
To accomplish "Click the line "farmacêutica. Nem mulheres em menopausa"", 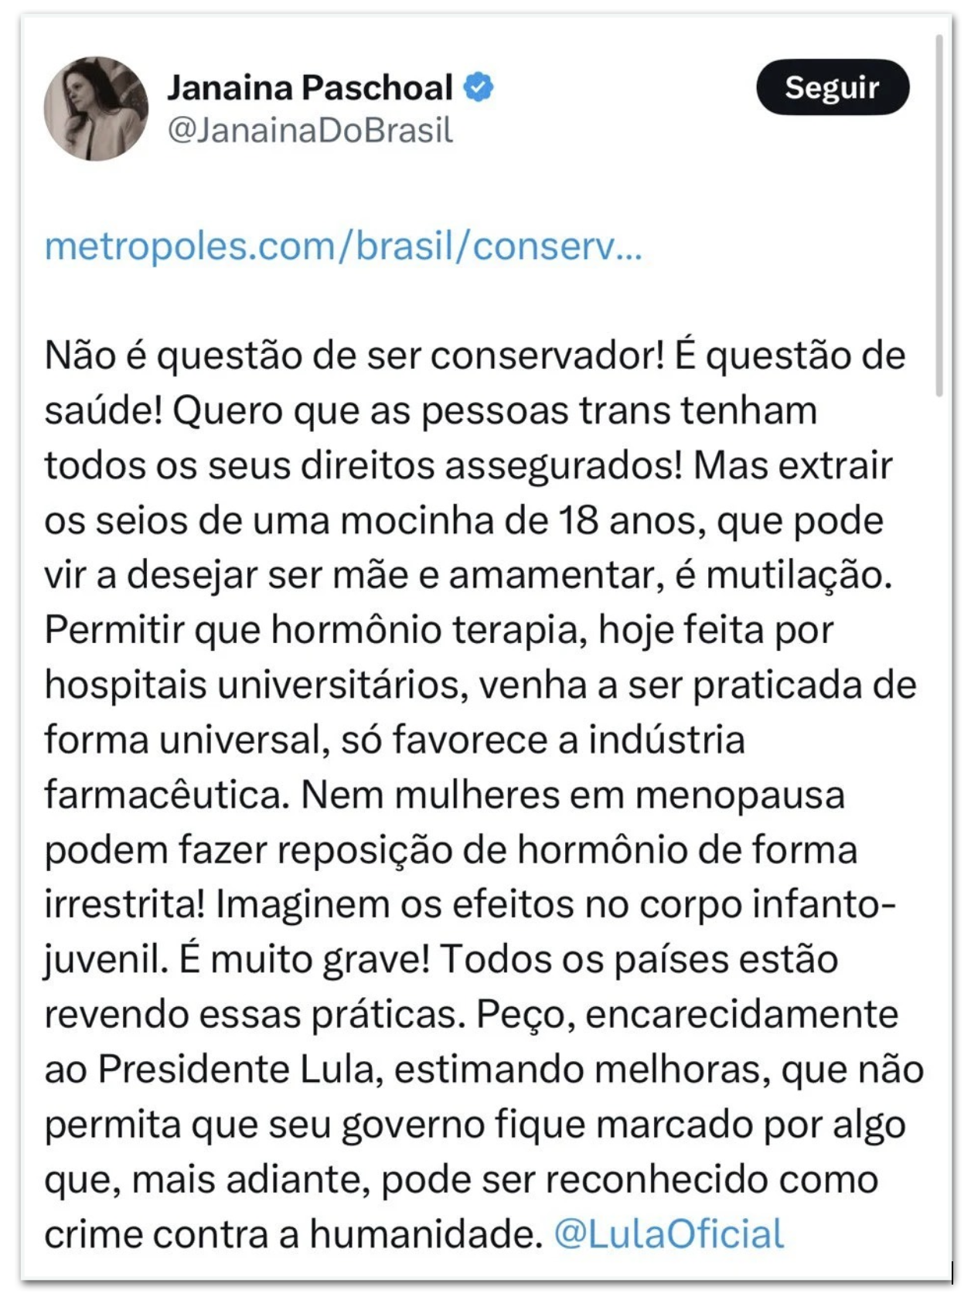I will point(444,795).
